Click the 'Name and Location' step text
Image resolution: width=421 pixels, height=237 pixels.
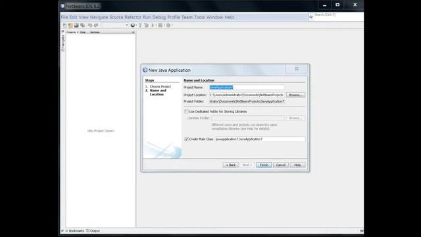pyautogui.click(x=158, y=92)
